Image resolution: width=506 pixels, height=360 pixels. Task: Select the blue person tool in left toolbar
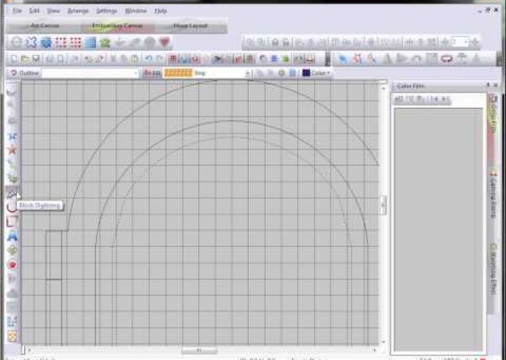(12, 236)
